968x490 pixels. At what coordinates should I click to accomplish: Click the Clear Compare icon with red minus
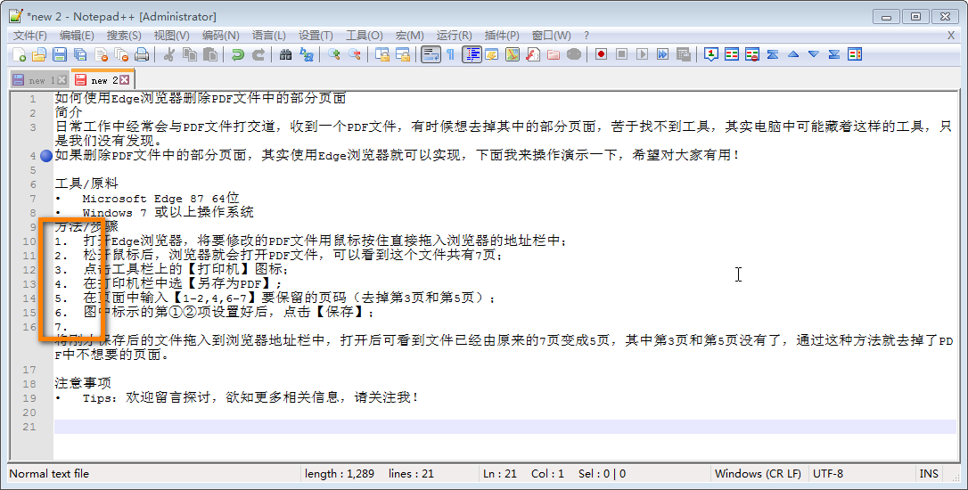pyautogui.click(x=752, y=54)
